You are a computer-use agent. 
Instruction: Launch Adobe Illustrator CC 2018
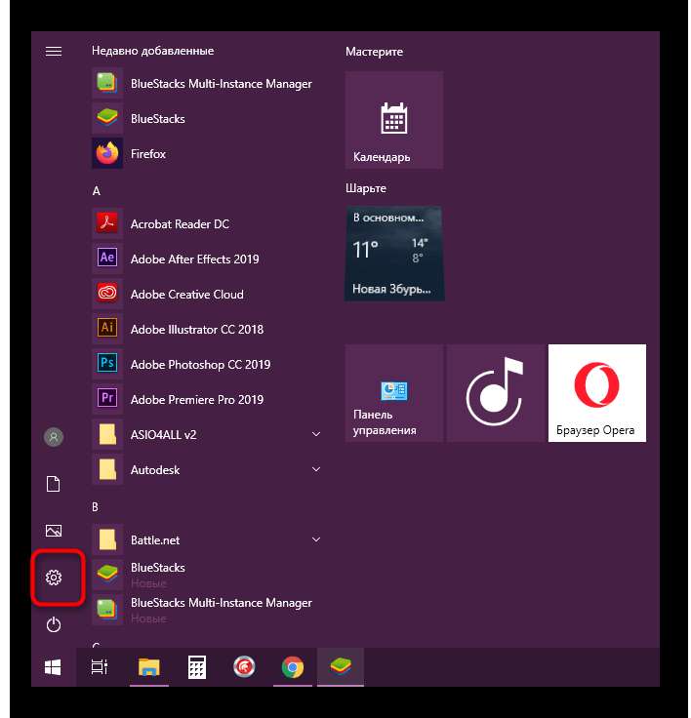pyautogui.click(x=206, y=329)
